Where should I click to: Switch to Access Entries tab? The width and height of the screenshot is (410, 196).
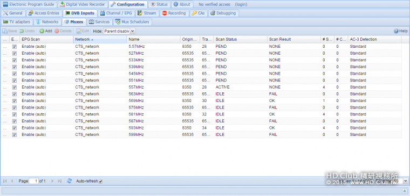pos(44,13)
